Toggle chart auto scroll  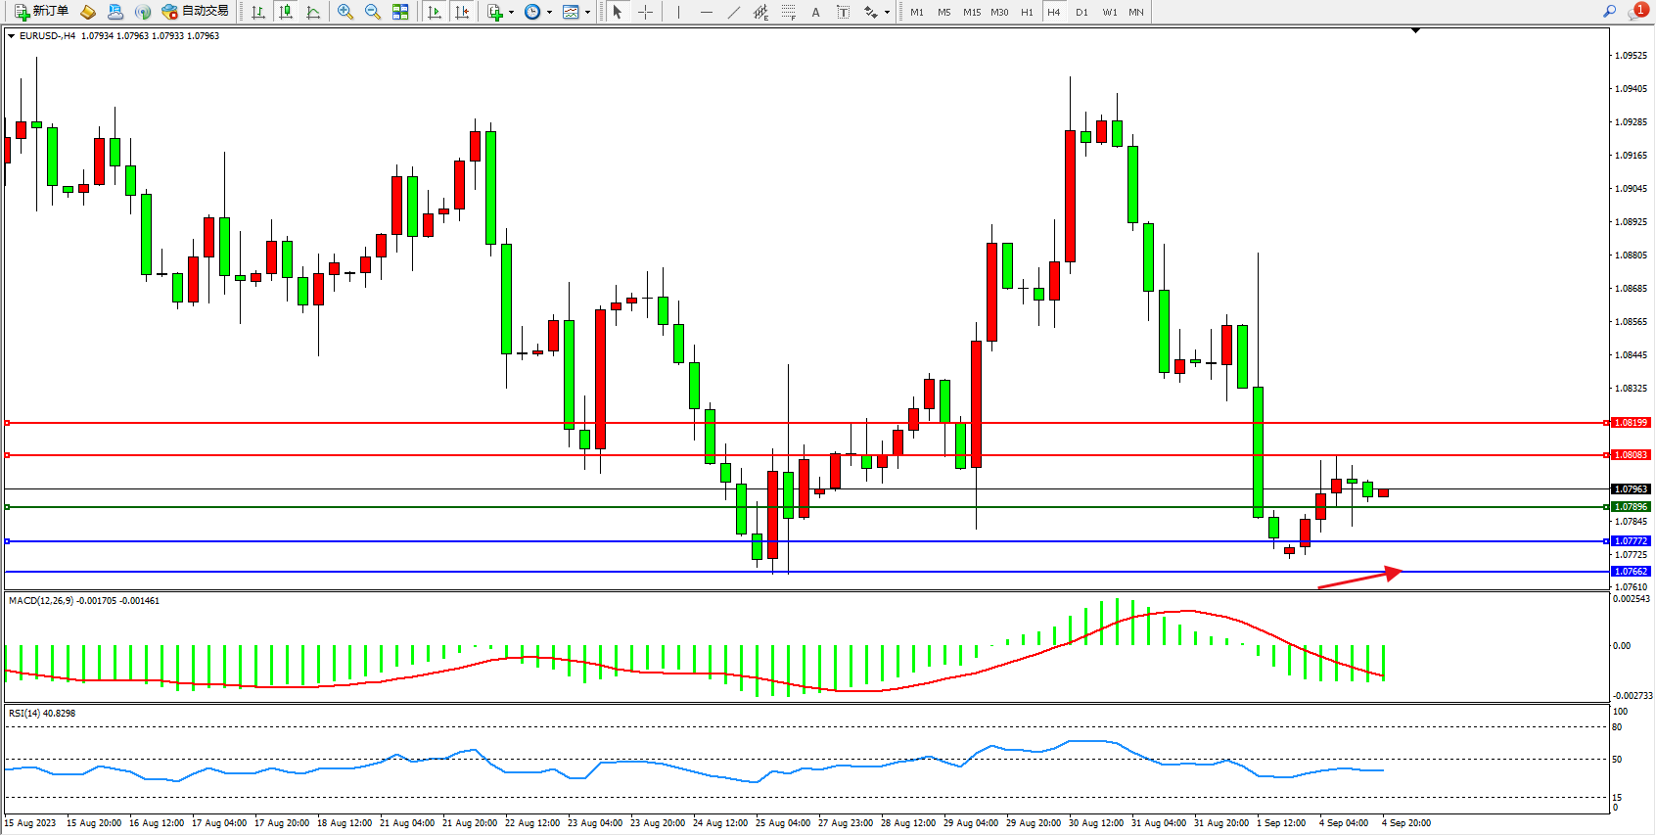point(435,12)
